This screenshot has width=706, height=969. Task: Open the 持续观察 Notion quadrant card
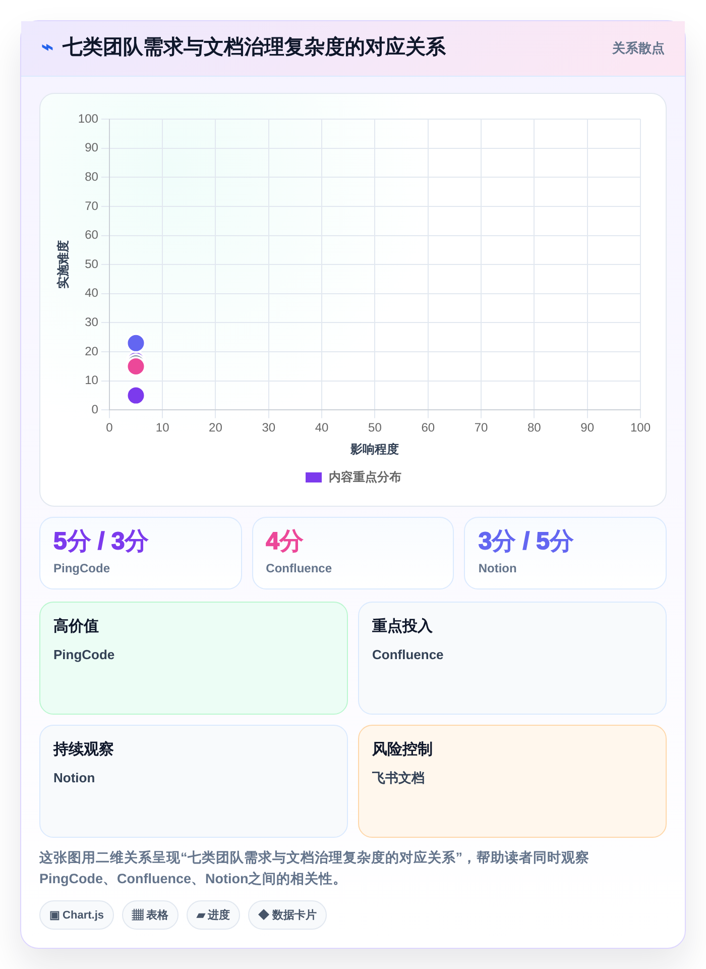pyautogui.click(x=194, y=781)
